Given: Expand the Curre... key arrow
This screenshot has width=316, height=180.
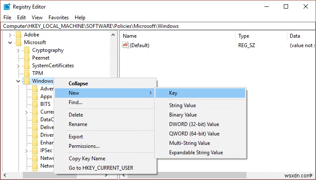Looking at the screenshot, I should [x=26, y=112].
